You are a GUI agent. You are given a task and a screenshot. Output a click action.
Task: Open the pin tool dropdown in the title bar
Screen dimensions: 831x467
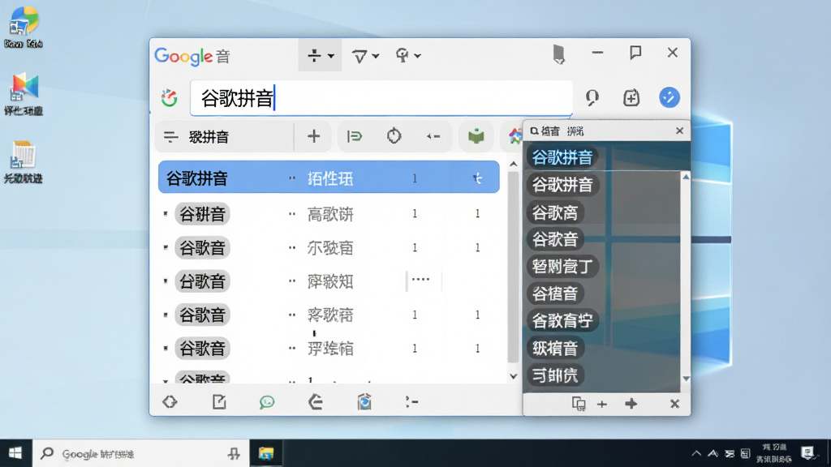(x=408, y=56)
